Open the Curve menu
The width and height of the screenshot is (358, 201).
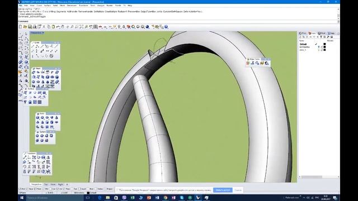(39, 5)
